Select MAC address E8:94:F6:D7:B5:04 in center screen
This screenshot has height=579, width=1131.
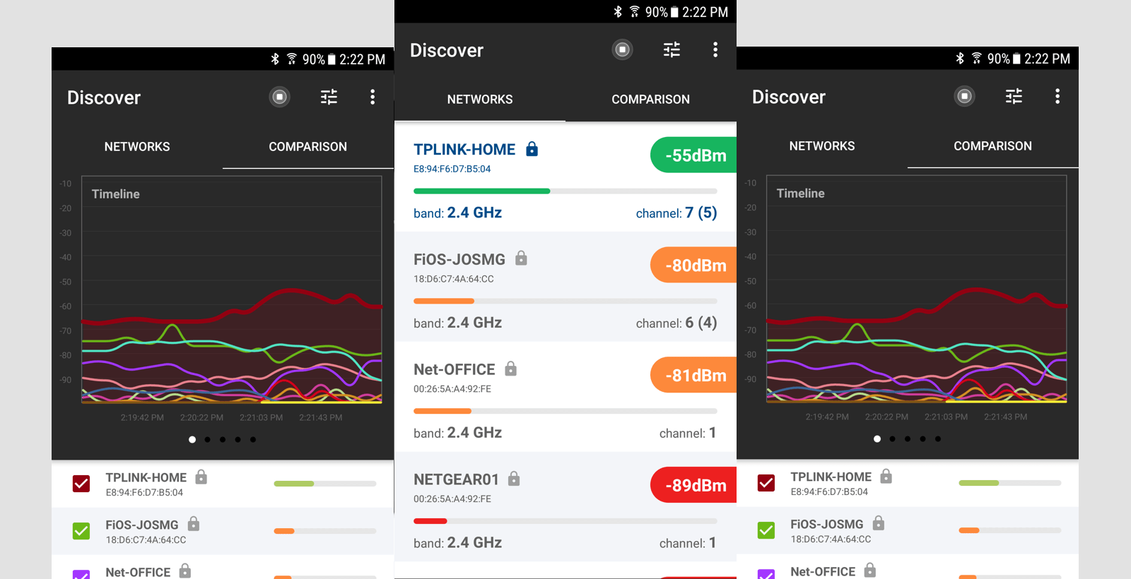(452, 169)
